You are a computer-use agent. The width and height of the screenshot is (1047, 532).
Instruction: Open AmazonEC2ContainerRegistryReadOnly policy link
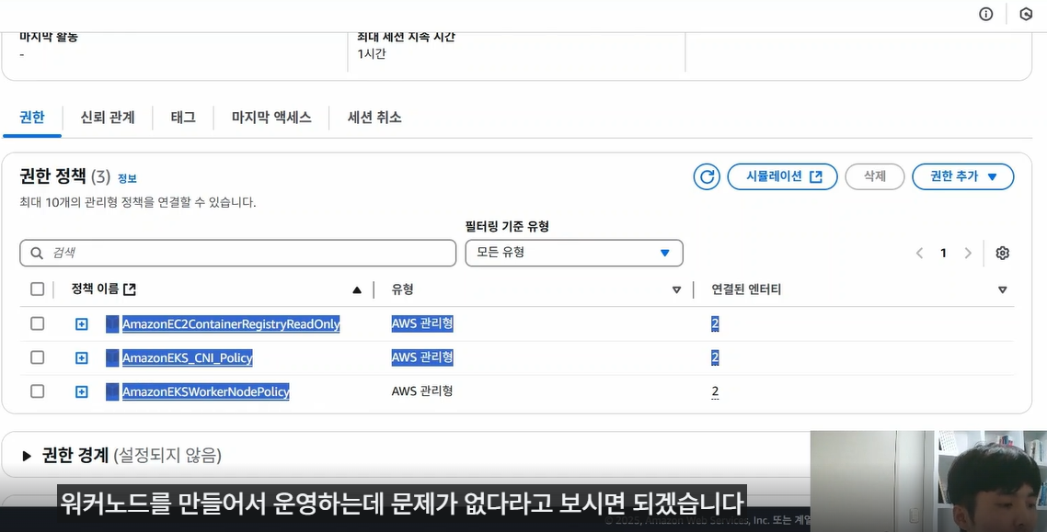pyautogui.click(x=231, y=324)
